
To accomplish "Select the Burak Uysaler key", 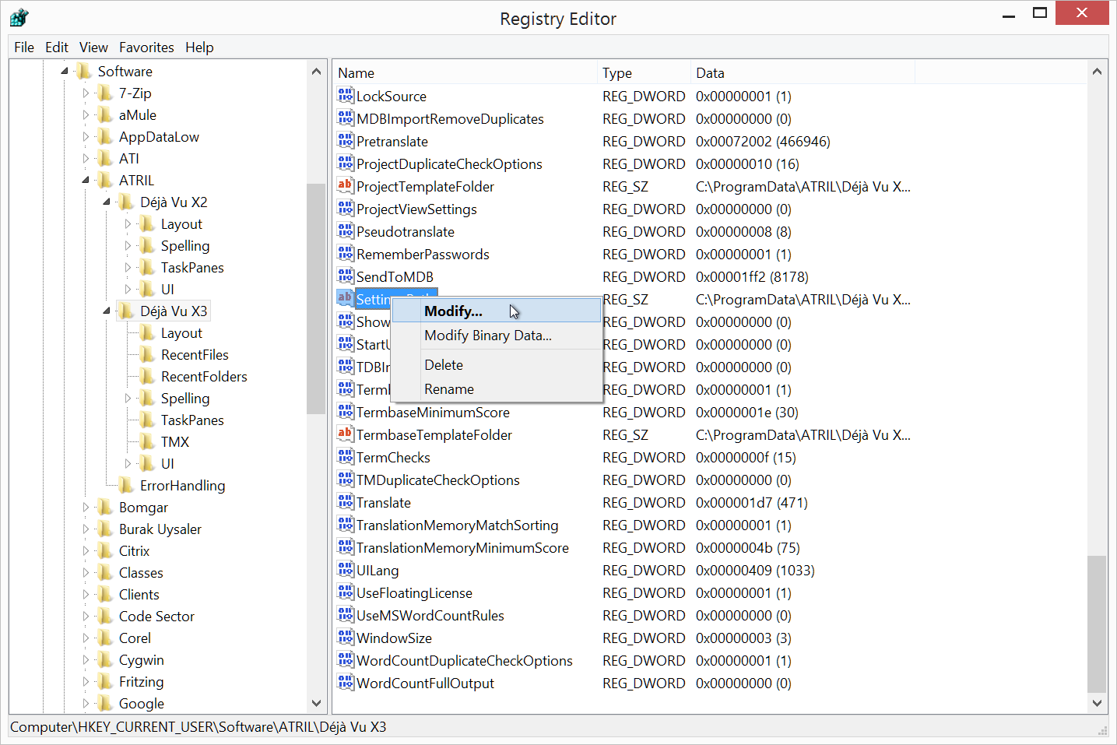I will pyautogui.click(x=160, y=529).
